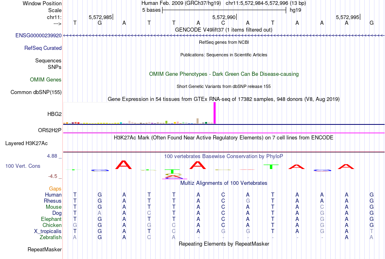Select the chr11: ruler label
385x259 pixels.
tap(54, 17)
